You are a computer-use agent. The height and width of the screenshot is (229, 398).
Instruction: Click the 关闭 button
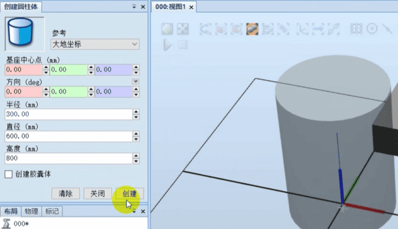(x=98, y=194)
